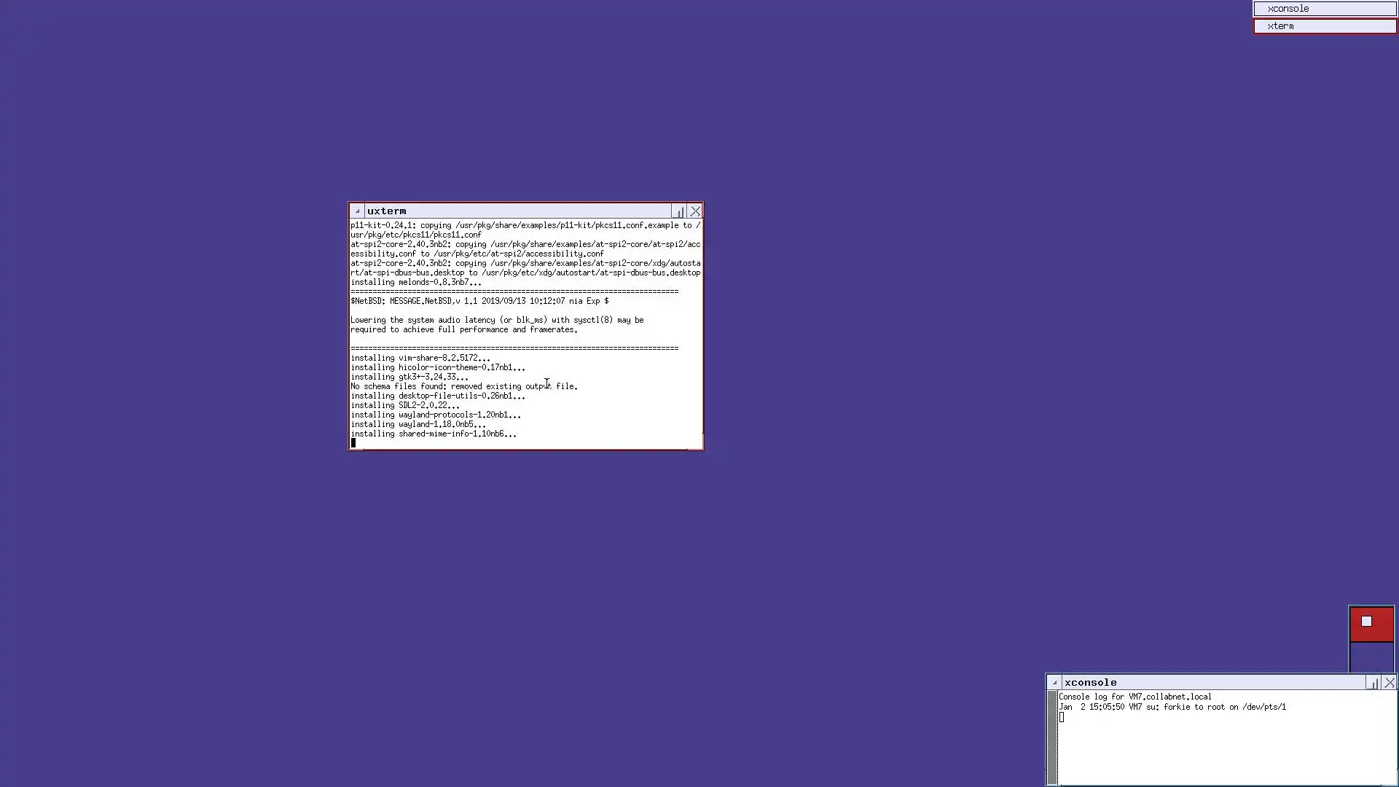Click the xconsole resize bars icon
The image size is (1399, 787).
[1373, 683]
